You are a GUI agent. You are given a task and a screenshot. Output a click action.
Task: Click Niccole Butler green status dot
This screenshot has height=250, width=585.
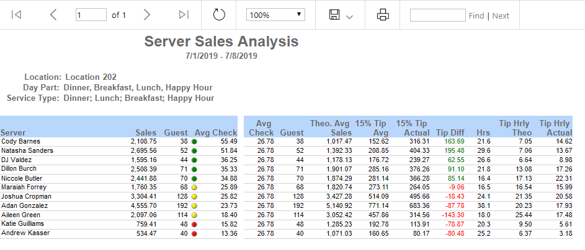pyautogui.click(x=194, y=179)
